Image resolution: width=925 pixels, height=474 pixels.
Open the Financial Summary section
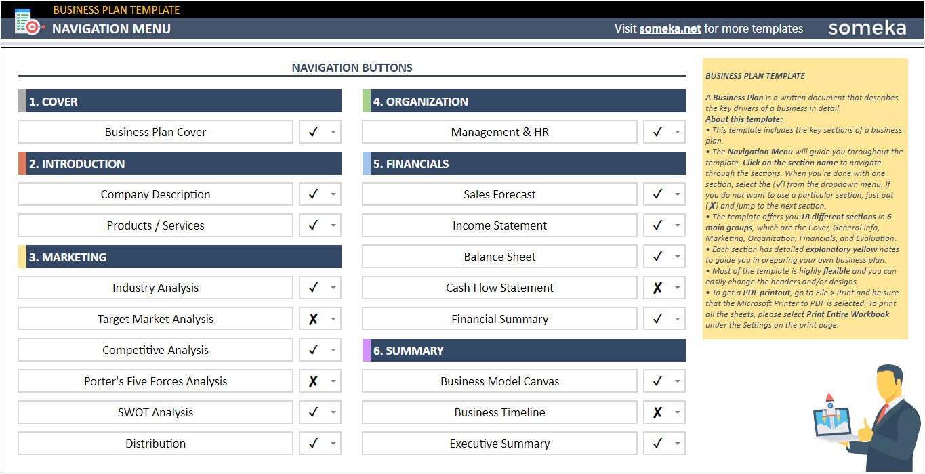point(500,319)
